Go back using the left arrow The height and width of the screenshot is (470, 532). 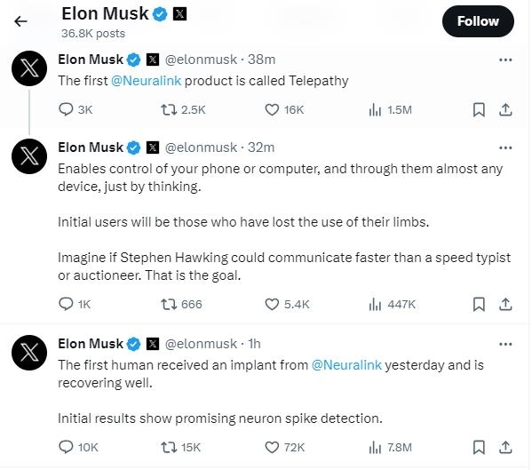click(20, 21)
